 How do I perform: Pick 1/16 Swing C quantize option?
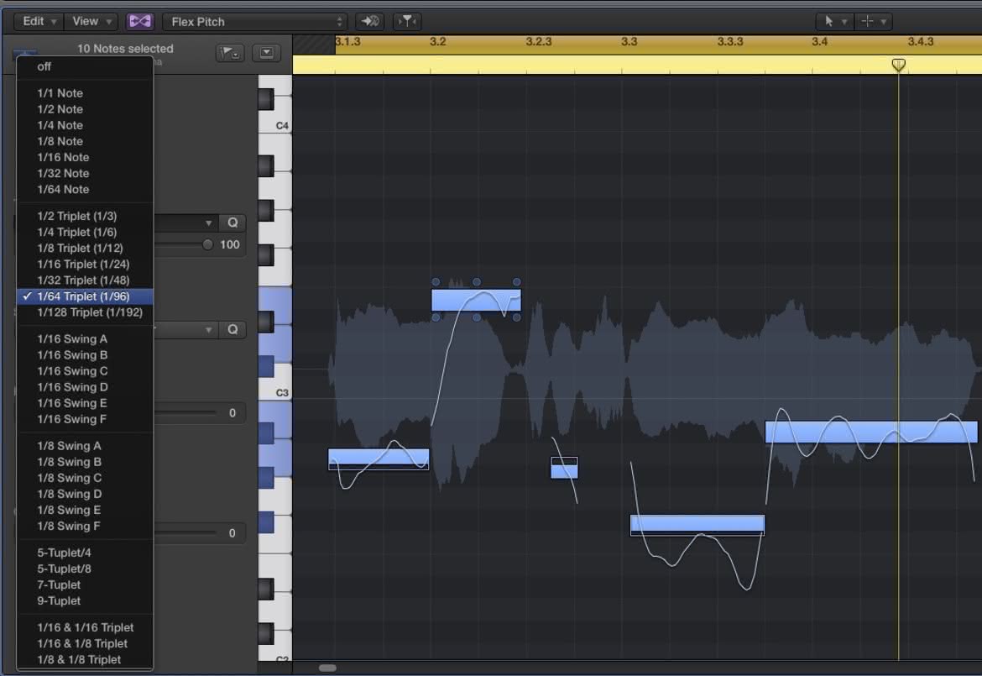(85, 371)
